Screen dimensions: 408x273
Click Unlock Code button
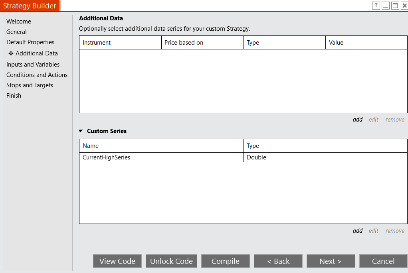pos(171,261)
